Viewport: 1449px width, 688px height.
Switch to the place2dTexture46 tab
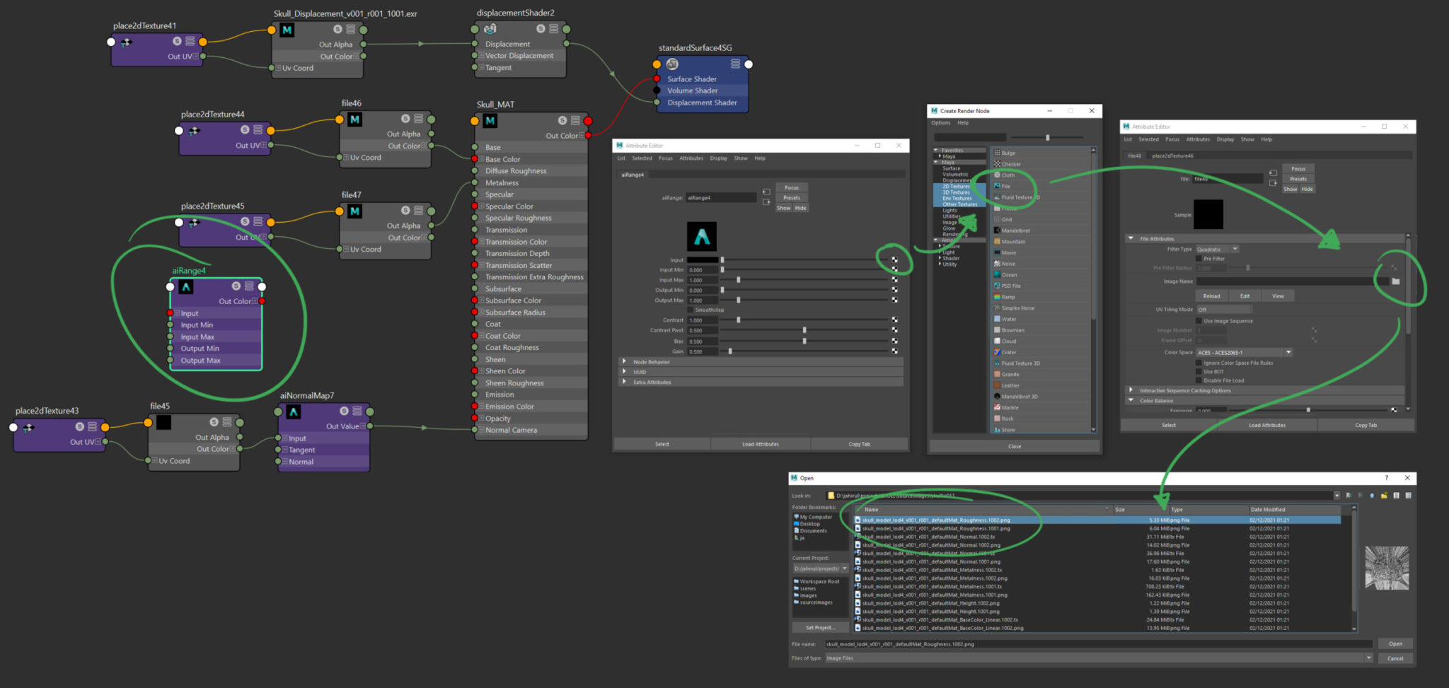(1172, 156)
